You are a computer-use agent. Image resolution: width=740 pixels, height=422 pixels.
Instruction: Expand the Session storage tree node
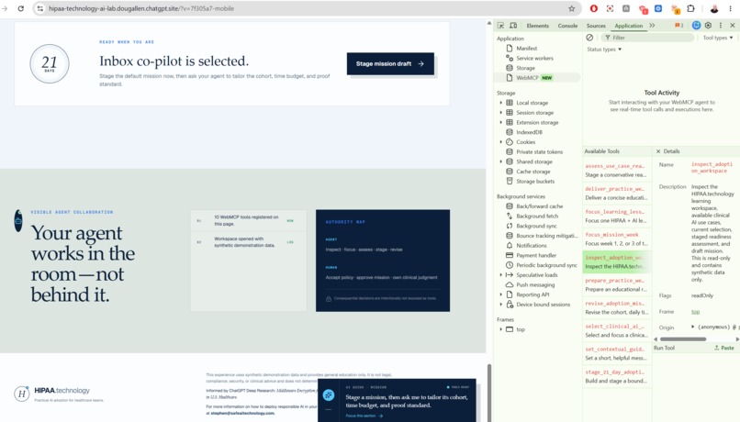point(500,113)
